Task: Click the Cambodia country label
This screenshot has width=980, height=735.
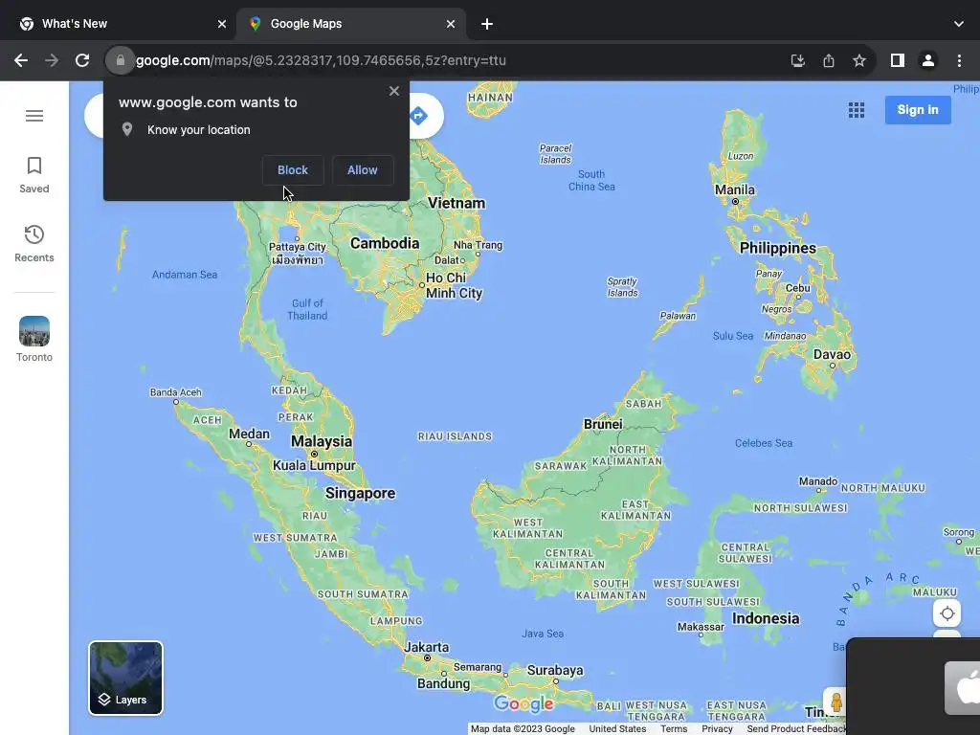Action: pos(385,243)
